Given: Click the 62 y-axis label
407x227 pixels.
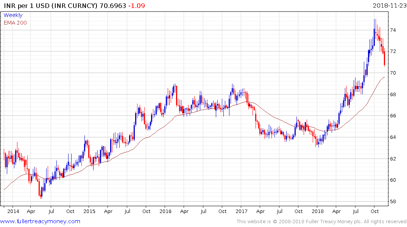Looking at the screenshot, I should pyautogui.click(x=393, y=159).
